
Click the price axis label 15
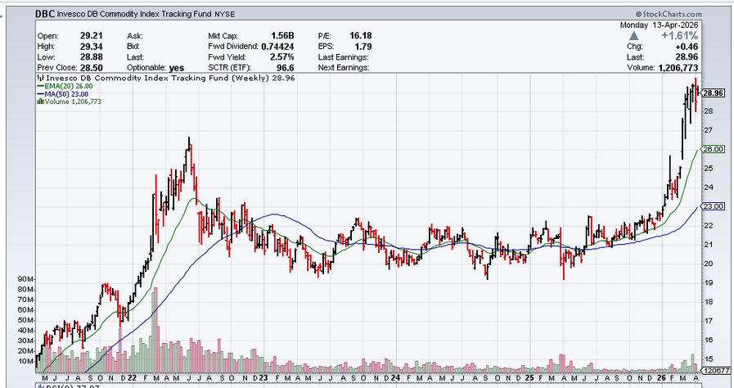[x=709, y=359]
